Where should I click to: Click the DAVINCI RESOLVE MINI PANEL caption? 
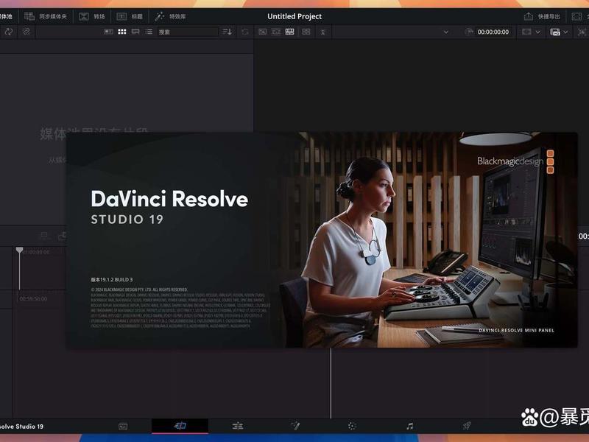click(516, 330)
